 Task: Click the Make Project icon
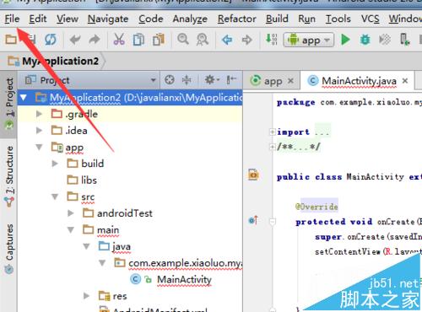click(272, 40)
